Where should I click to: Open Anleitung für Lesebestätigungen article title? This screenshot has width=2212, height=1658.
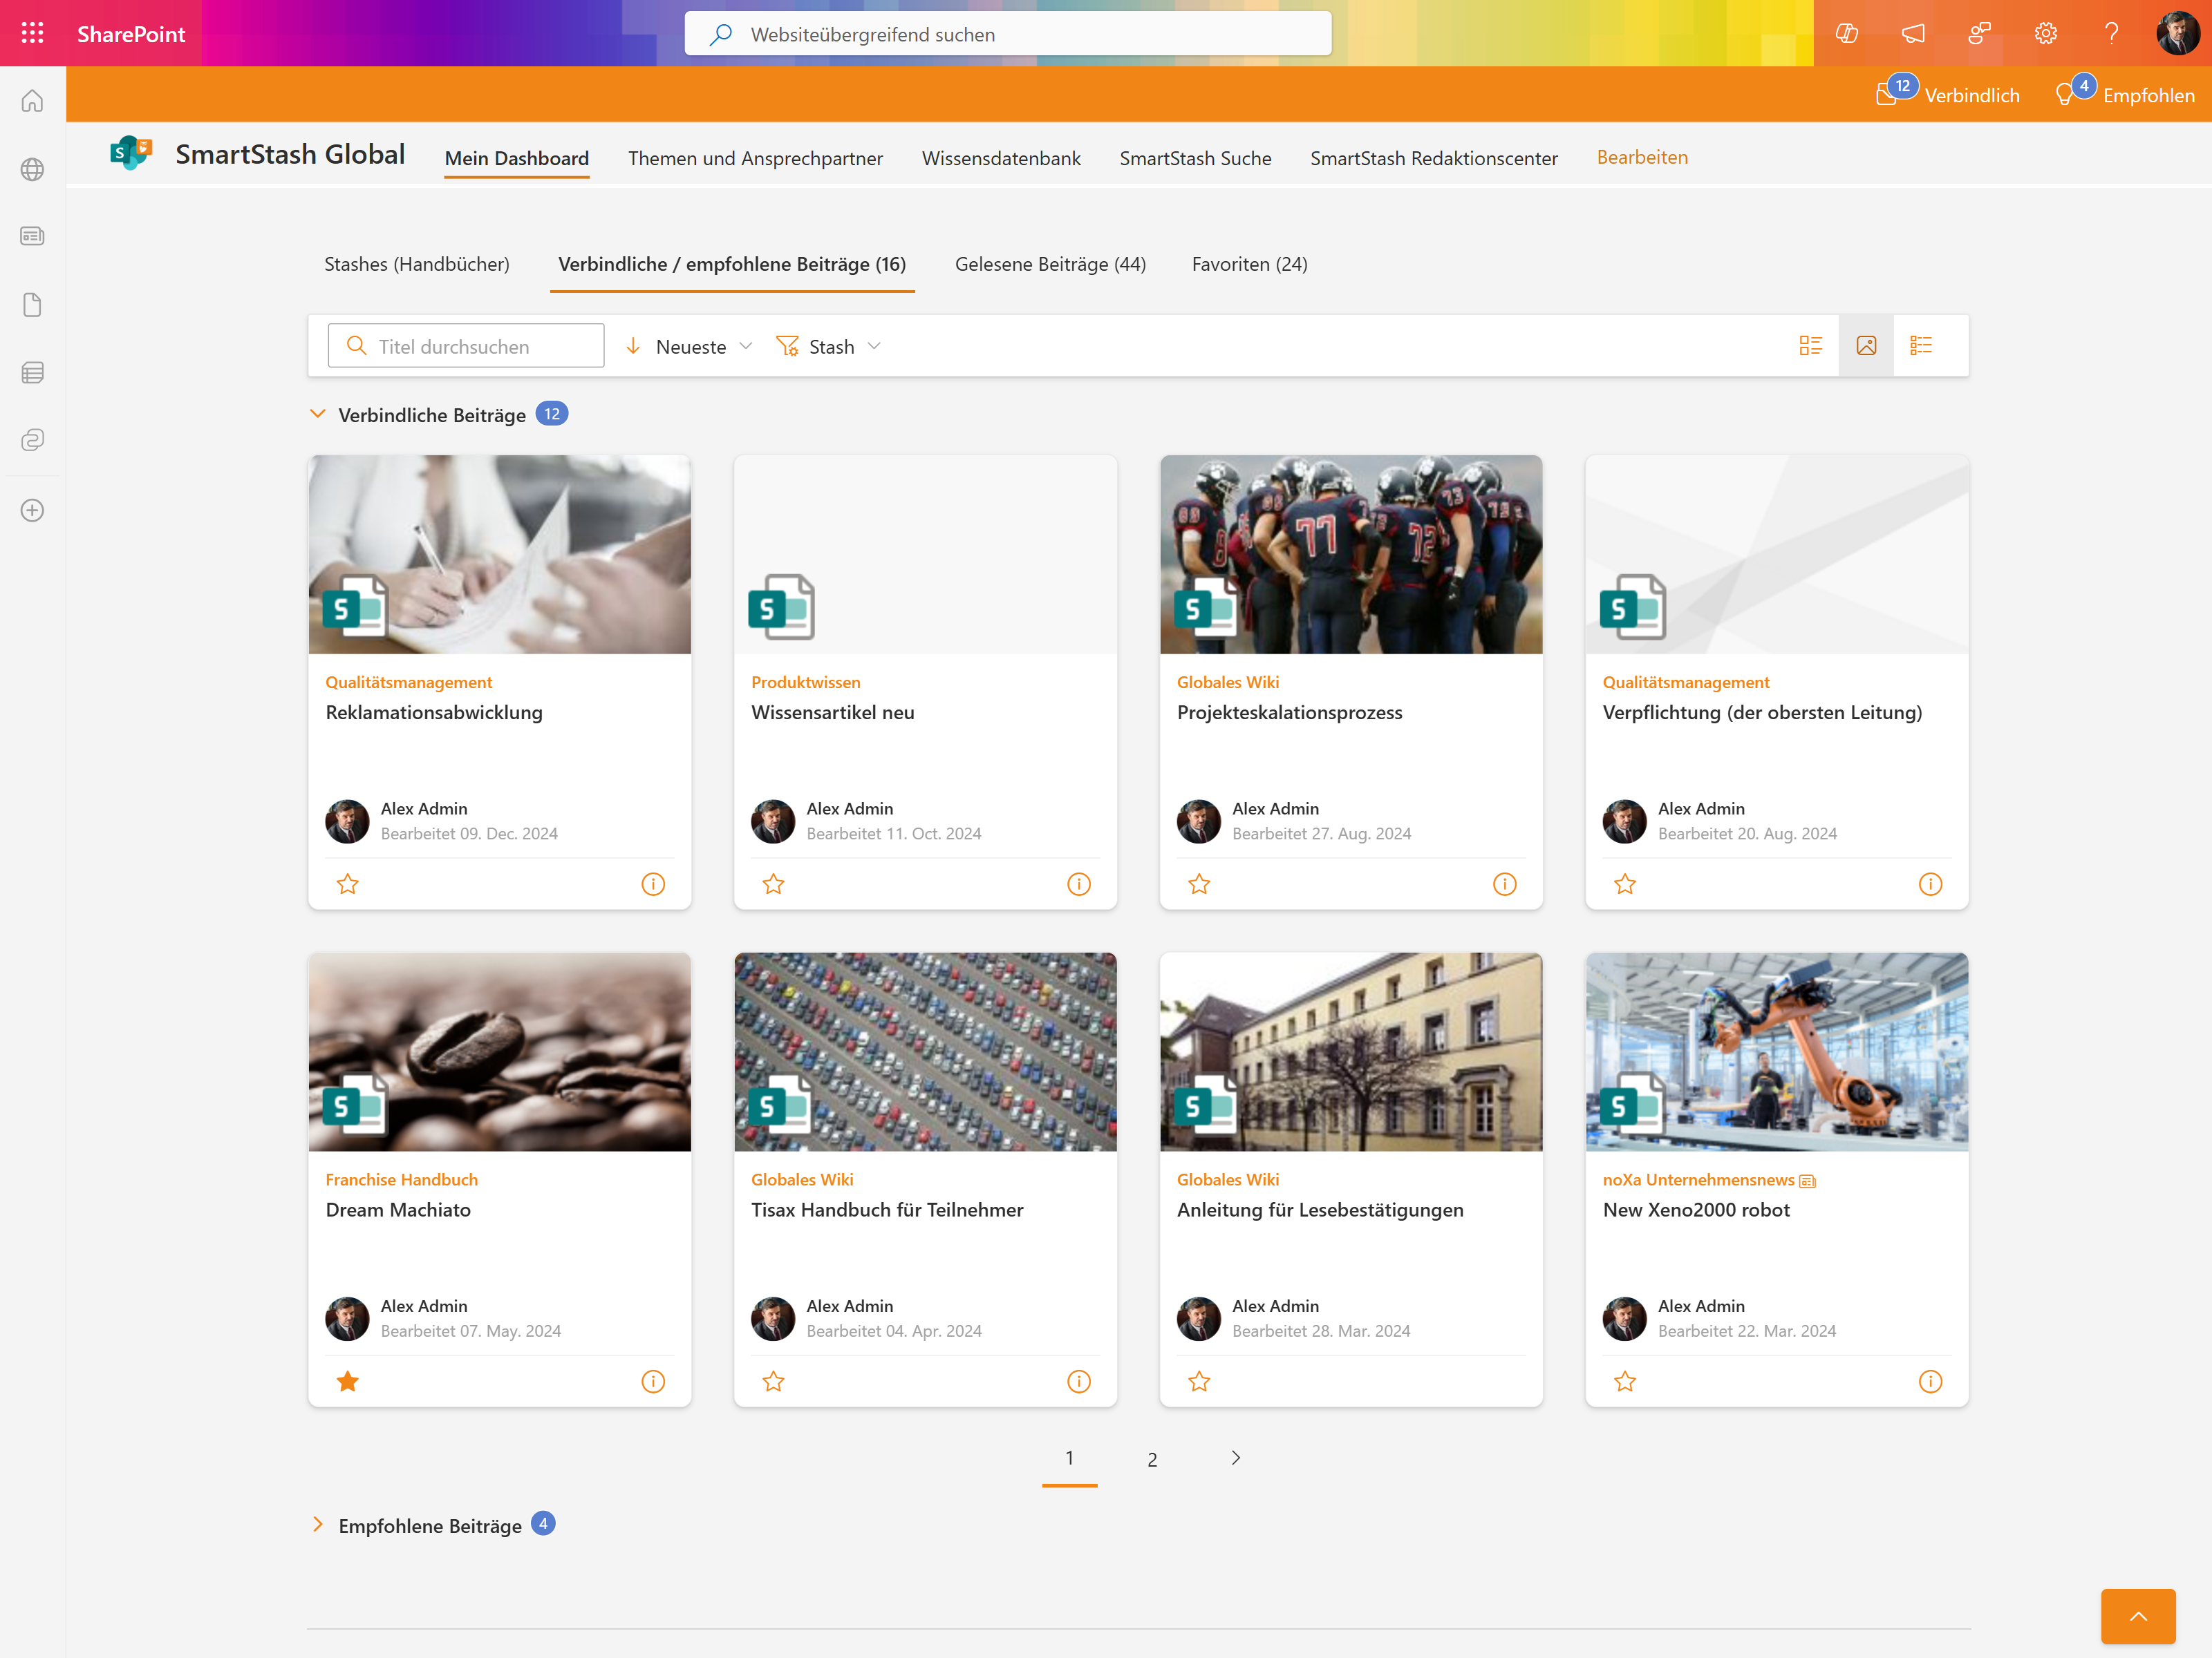coord(1320,1209)
